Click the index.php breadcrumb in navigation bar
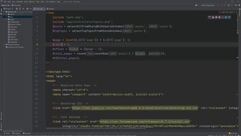 tap(16, 5)
